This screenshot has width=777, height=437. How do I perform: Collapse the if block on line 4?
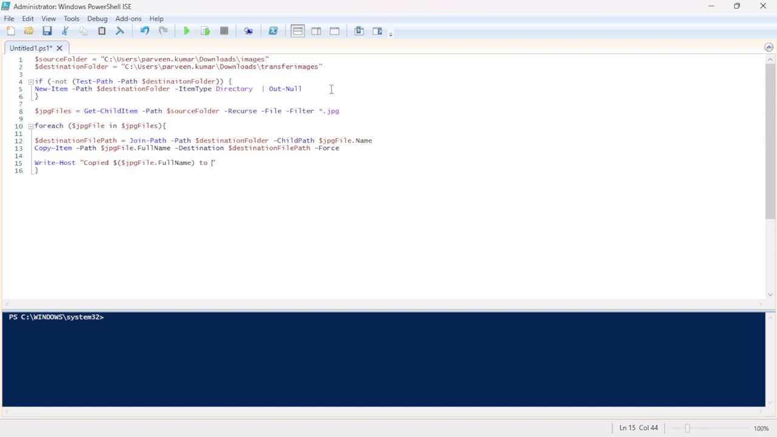pos(30,81)
